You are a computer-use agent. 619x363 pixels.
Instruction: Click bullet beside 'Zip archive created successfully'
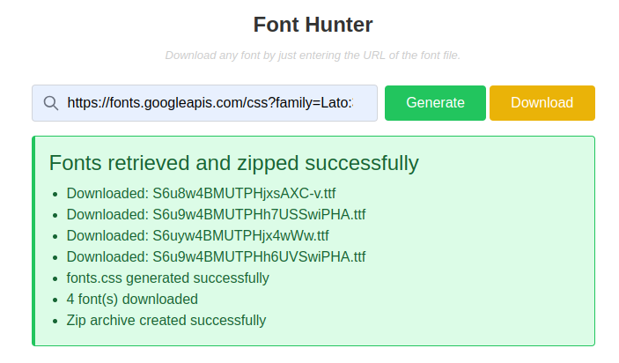pyautogui.click(x=55, y=322)
